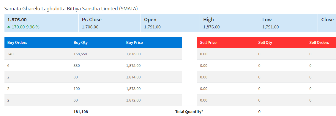The width and height of the screenshot is (336, 116).
Task: Select the Buy Orders column header
Action: click(x=17, y=42)
